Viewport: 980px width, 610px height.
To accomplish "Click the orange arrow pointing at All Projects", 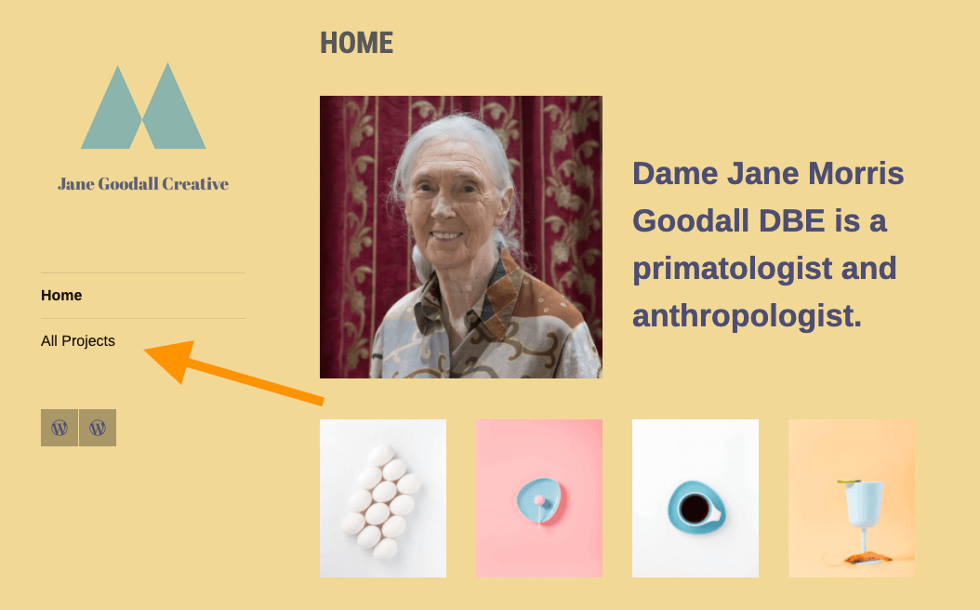I will pyautogui.click(x=233, y=372).
